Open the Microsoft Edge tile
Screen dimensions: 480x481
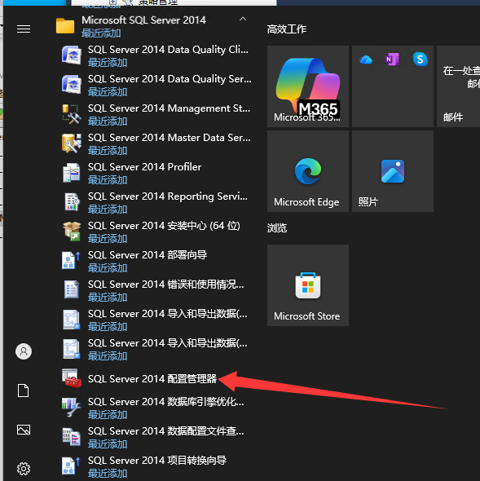(x=308, y=171)
